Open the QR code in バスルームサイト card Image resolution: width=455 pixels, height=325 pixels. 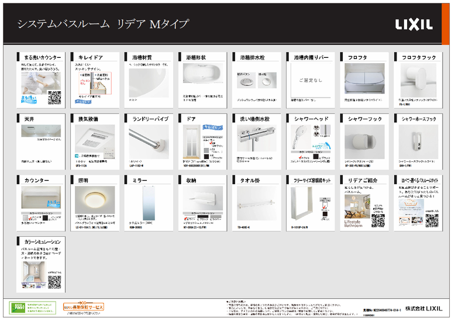432,220
